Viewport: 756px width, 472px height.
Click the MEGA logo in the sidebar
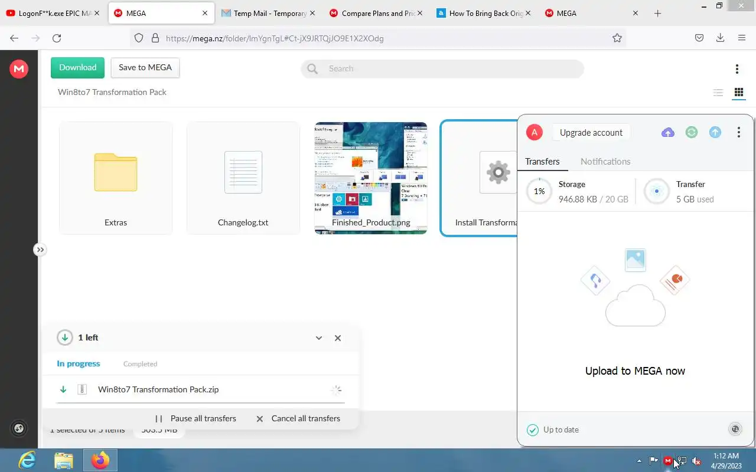click(x=19, y=69)
